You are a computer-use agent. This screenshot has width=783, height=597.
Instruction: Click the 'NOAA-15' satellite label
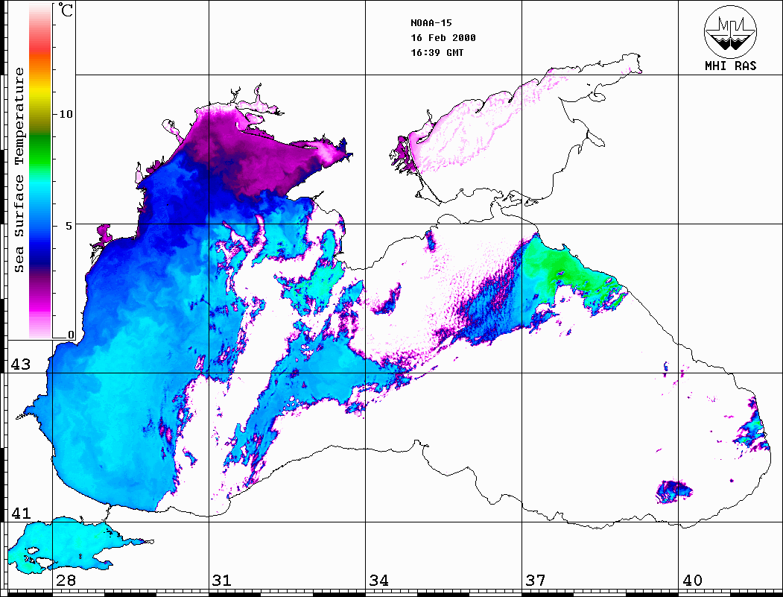click(431, 23)
